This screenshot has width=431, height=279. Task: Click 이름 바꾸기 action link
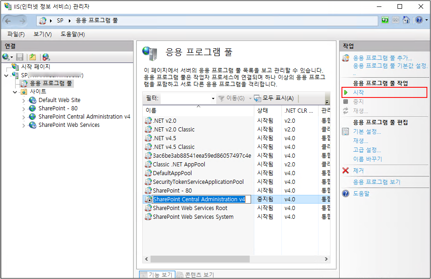click(368, 159)
